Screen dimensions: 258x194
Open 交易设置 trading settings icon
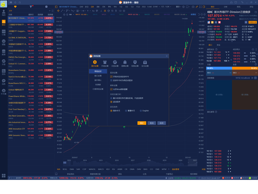[x=115, y=63]
